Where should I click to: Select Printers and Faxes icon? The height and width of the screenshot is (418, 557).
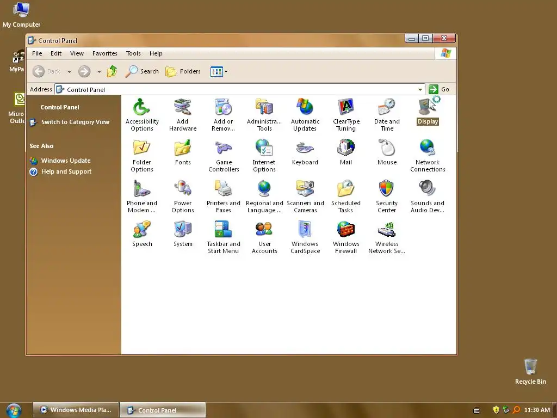(x=224, y=196)
